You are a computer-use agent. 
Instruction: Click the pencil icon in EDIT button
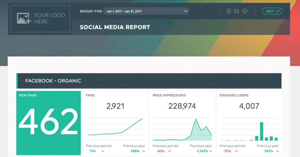click(x=278, y=11)
